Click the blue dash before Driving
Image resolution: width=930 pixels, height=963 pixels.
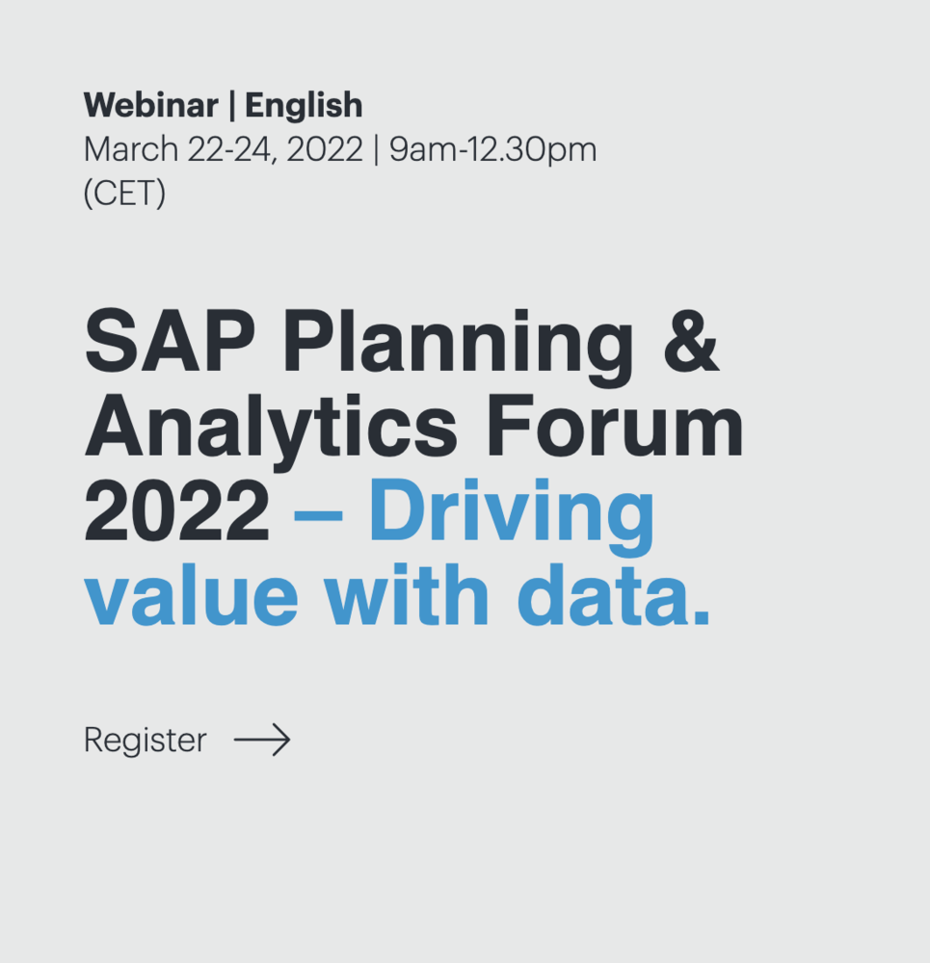click(318, 516)
